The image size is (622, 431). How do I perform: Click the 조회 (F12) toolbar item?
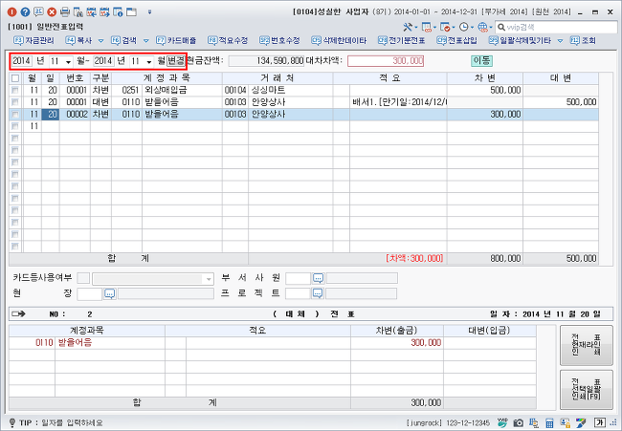tap(583, 40)
